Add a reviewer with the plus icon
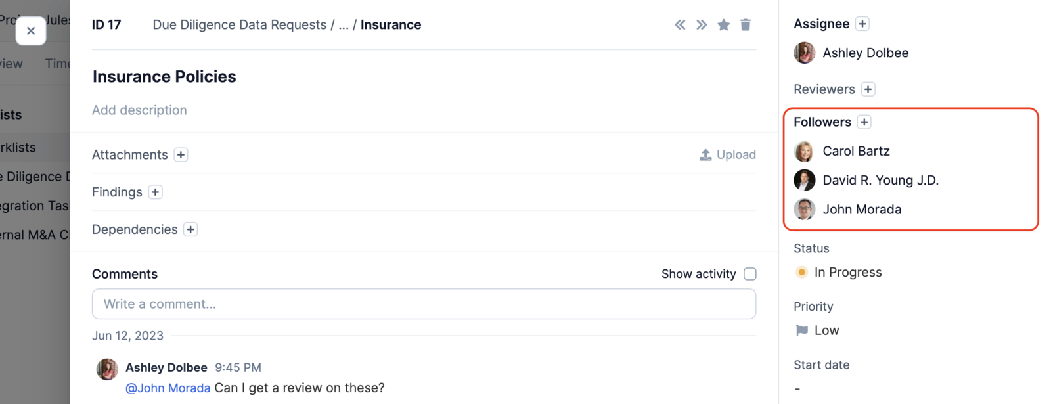The image size is (1051, 404). [868, 89]
